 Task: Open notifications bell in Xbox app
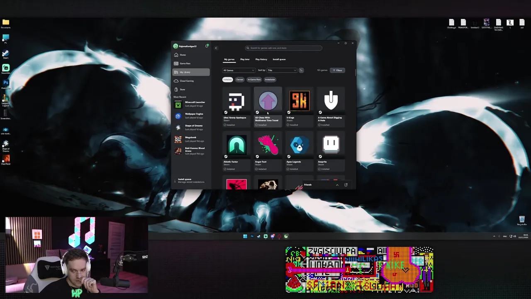click(207, 46)
